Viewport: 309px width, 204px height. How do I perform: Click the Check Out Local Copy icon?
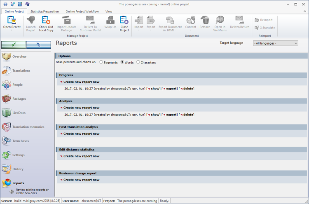click(x=46, y=20)
